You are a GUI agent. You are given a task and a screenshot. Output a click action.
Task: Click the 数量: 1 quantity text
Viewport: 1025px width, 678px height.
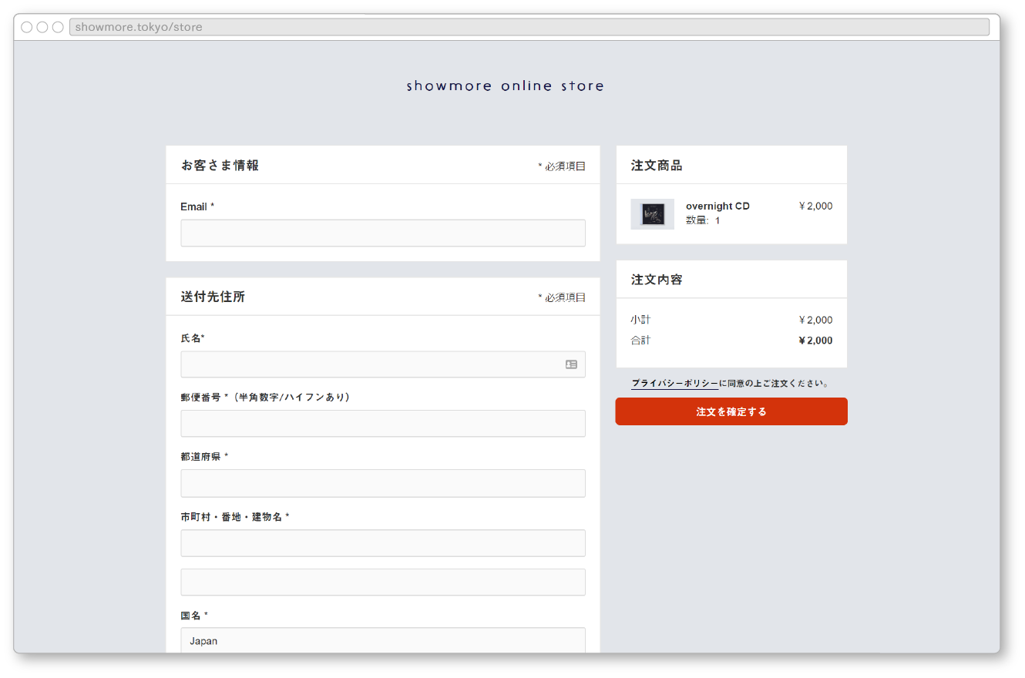tap(703, 220)
